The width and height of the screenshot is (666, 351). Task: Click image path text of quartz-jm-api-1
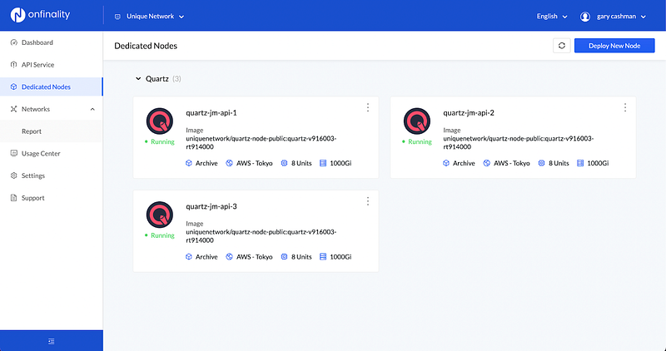click(261, 142)
